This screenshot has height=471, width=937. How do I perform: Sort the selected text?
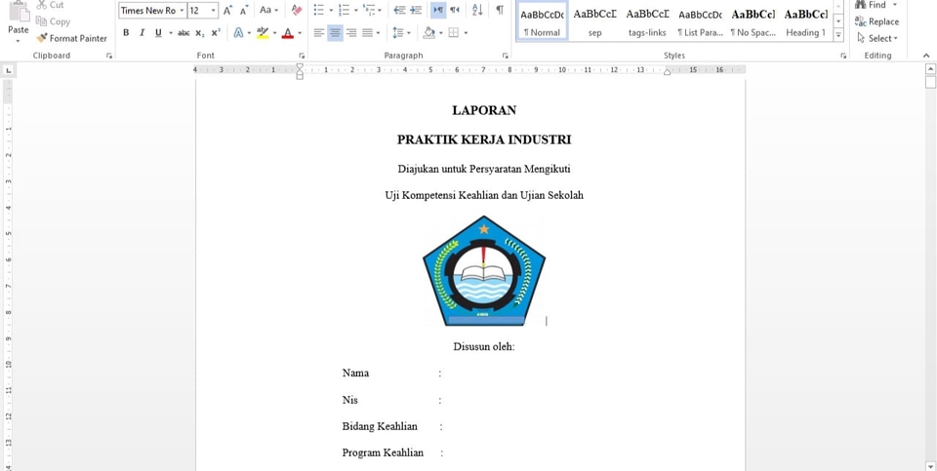click(x=477, y=10)
